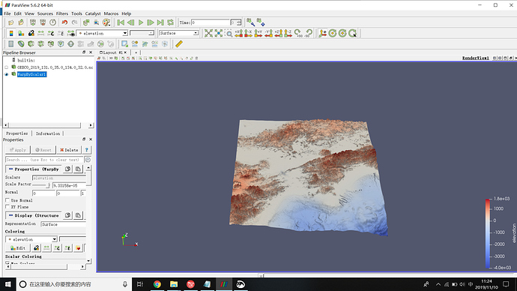517x291 pixels.
Task: Select the Zoom to box icon
Action: click(229, 33)
